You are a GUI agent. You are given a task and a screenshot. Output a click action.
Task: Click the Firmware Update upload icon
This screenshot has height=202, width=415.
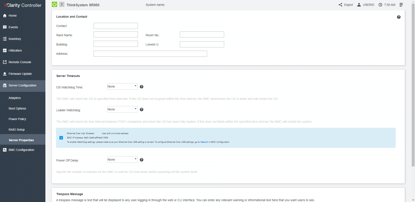(5, 74)
